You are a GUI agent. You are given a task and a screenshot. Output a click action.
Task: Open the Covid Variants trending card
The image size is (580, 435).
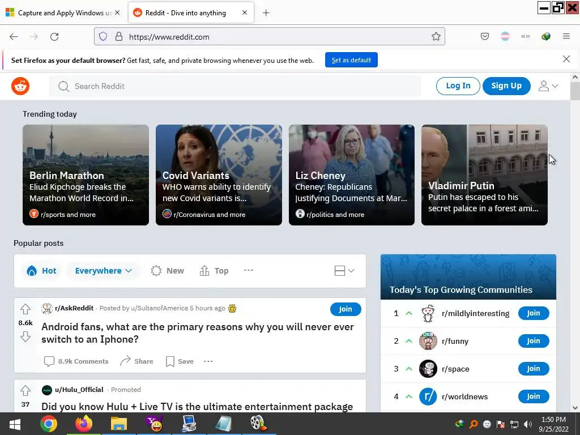click(219, 175)
